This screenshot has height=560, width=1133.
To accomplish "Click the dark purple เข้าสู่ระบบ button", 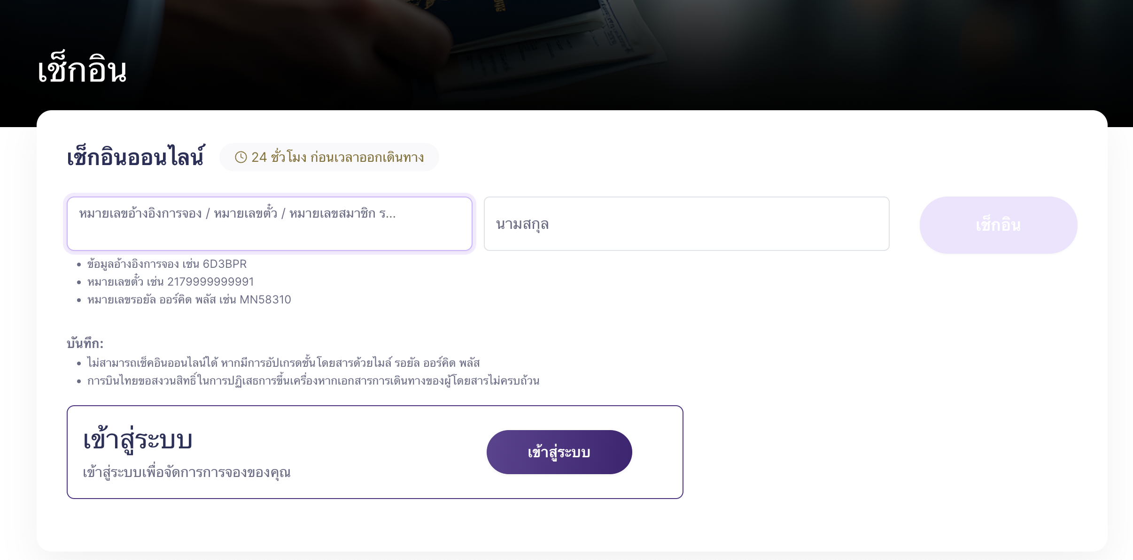I will [x=559, y=452].
